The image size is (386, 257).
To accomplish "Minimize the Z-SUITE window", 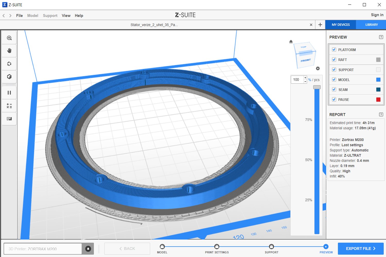I will (x=349, y=5).
